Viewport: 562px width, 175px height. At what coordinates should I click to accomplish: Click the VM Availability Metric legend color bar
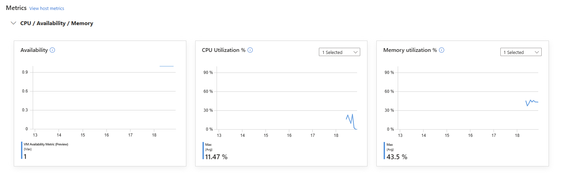[x=22, y=150]
